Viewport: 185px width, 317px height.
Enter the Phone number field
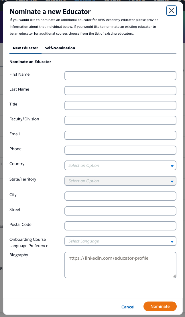[x=120, y=150]
